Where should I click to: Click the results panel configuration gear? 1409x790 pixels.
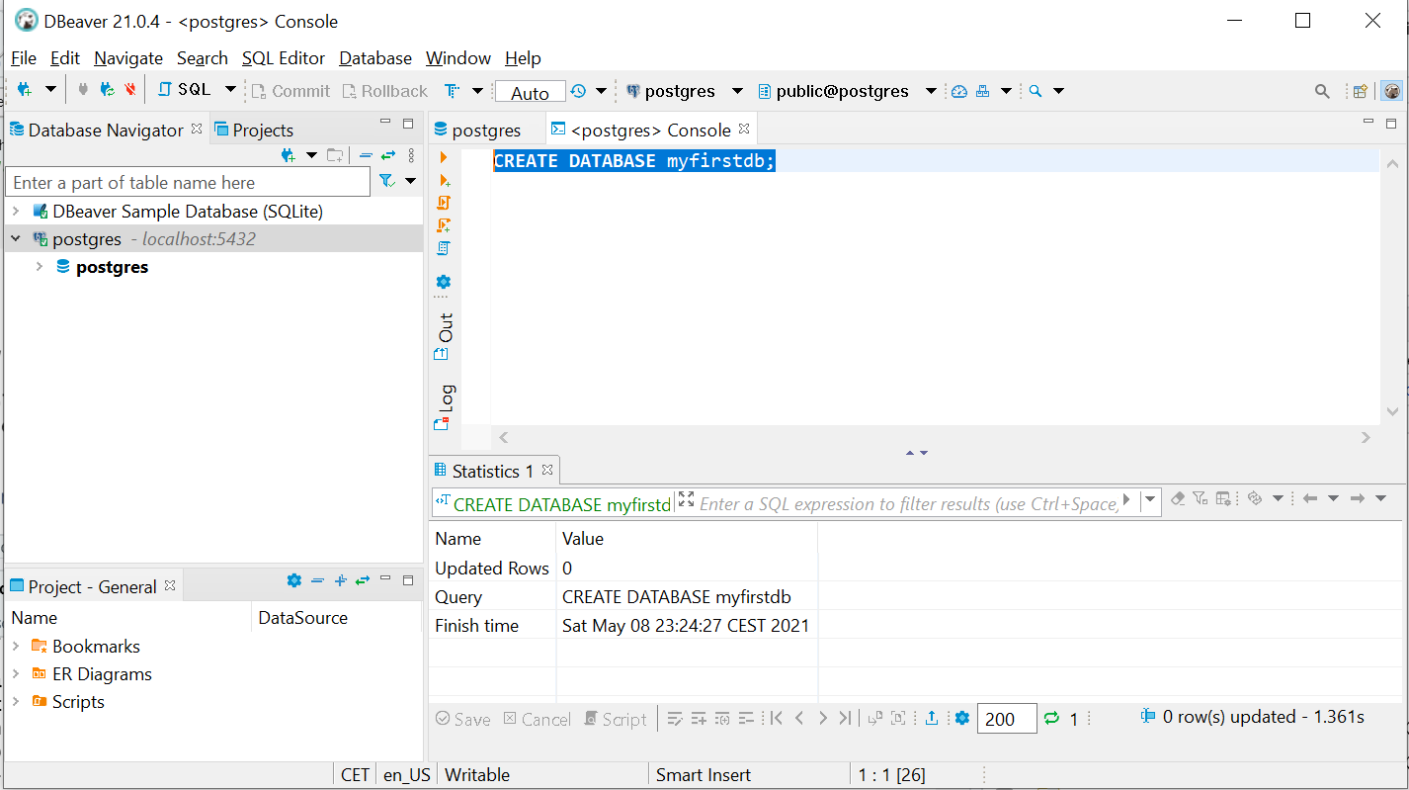962,718
